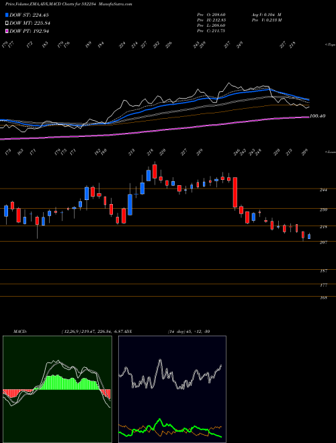Click the '<Tops' axis label
This screenshot has height=443, width=336.
[x=330, y=45]
